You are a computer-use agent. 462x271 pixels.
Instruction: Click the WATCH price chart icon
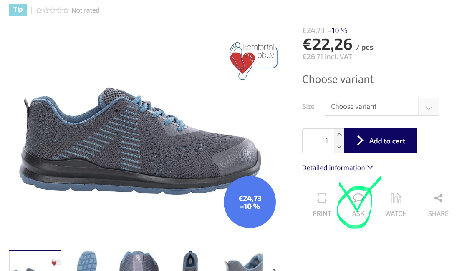click(396, 198)
